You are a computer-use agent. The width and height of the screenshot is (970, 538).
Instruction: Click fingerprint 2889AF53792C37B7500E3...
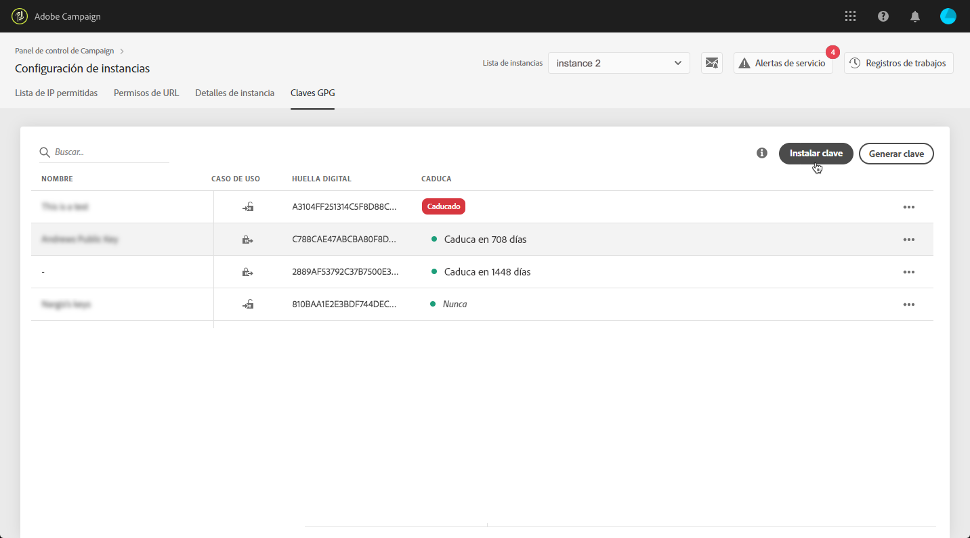point(345,272)
